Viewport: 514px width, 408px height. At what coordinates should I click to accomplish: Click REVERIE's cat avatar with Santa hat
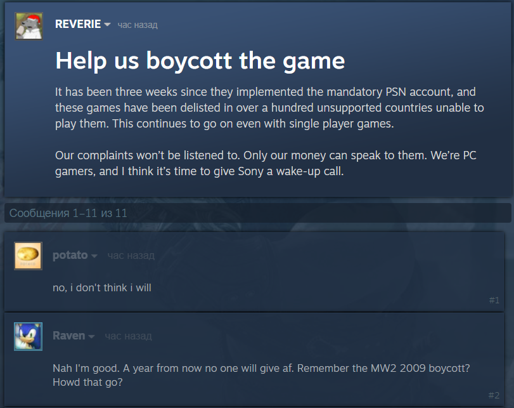(29, 26)
